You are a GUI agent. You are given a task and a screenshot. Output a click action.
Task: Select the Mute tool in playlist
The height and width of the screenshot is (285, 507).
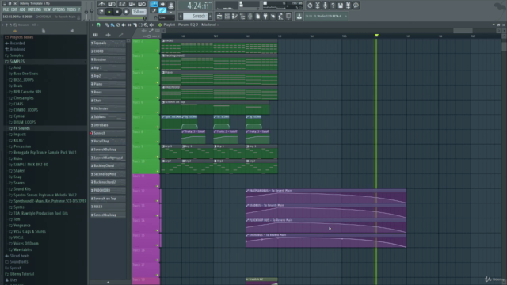click(124, 25)
